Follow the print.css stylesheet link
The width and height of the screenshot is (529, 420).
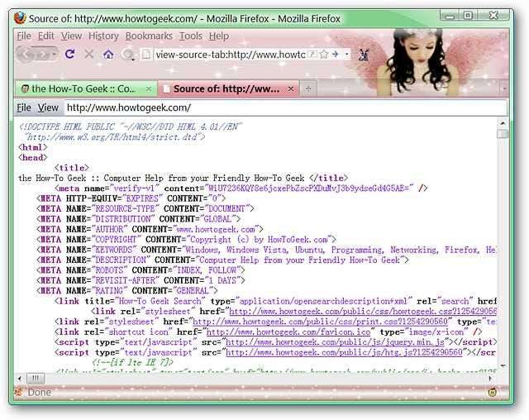tap(320, 322)
